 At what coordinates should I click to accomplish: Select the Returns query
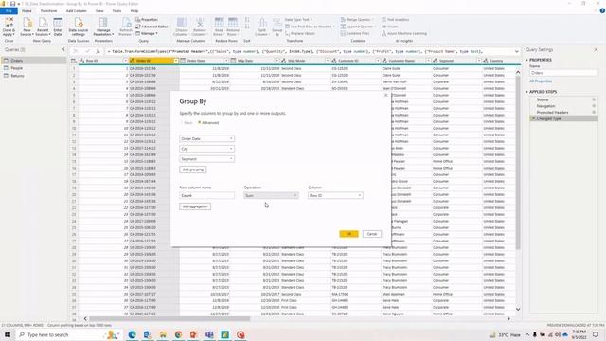click(34, 76)
